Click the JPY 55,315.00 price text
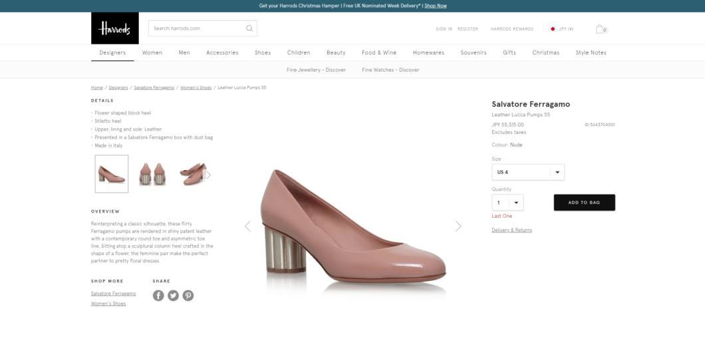Image resolution: width=705 pixels, height=346 pixels. point(507,125)
